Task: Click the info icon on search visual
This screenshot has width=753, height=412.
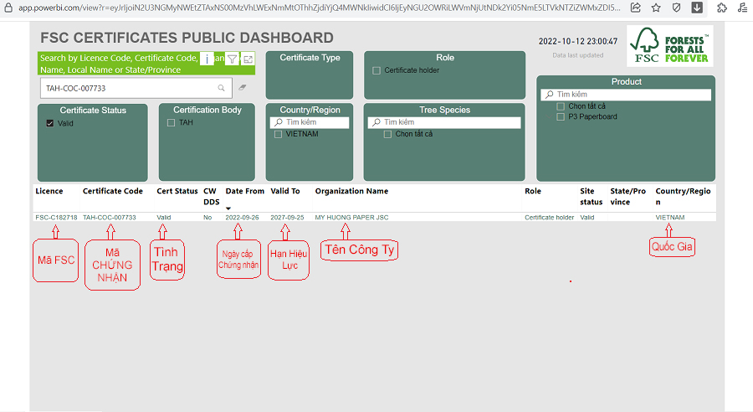Action: pyautogui.click(x=207, y=59)
